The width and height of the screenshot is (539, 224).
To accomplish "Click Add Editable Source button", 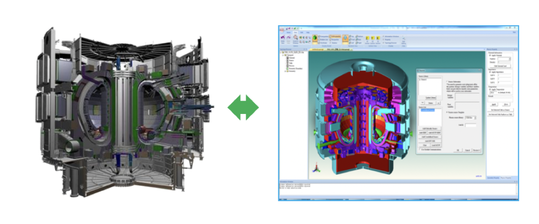I will point(430,129).
